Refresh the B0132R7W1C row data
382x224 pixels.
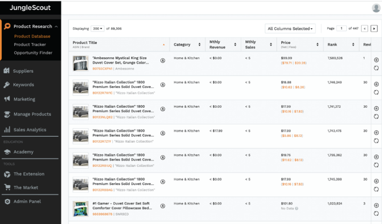click(x=376, y=92)
